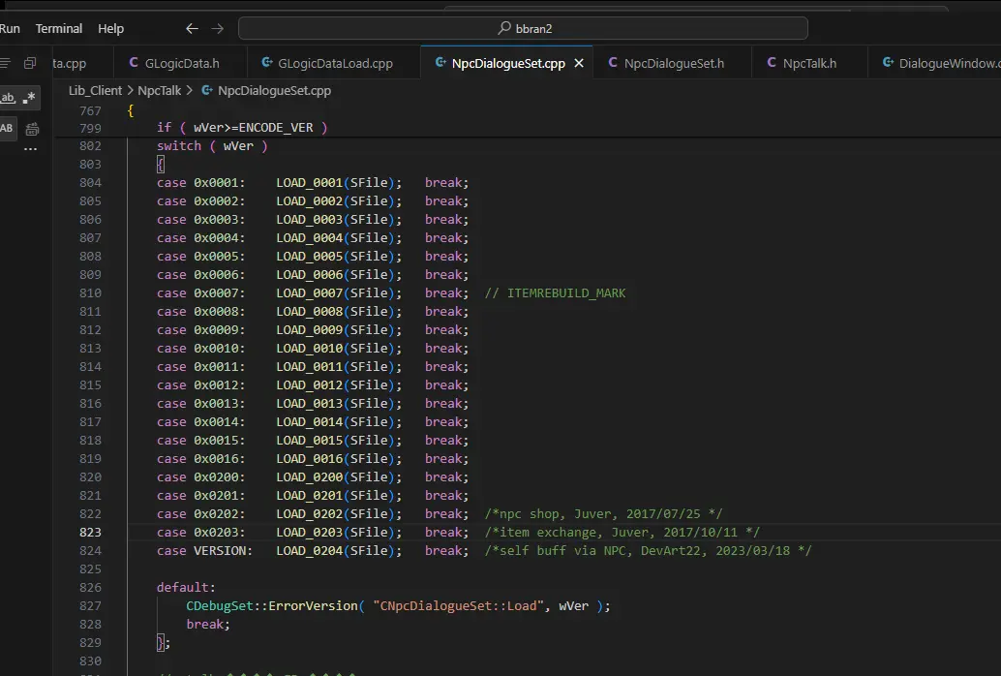Click the "CNpcDialogueSet::Load" string
This screenshot has width=1001, height=676.
pyautogui.click(x=458, y=605)
